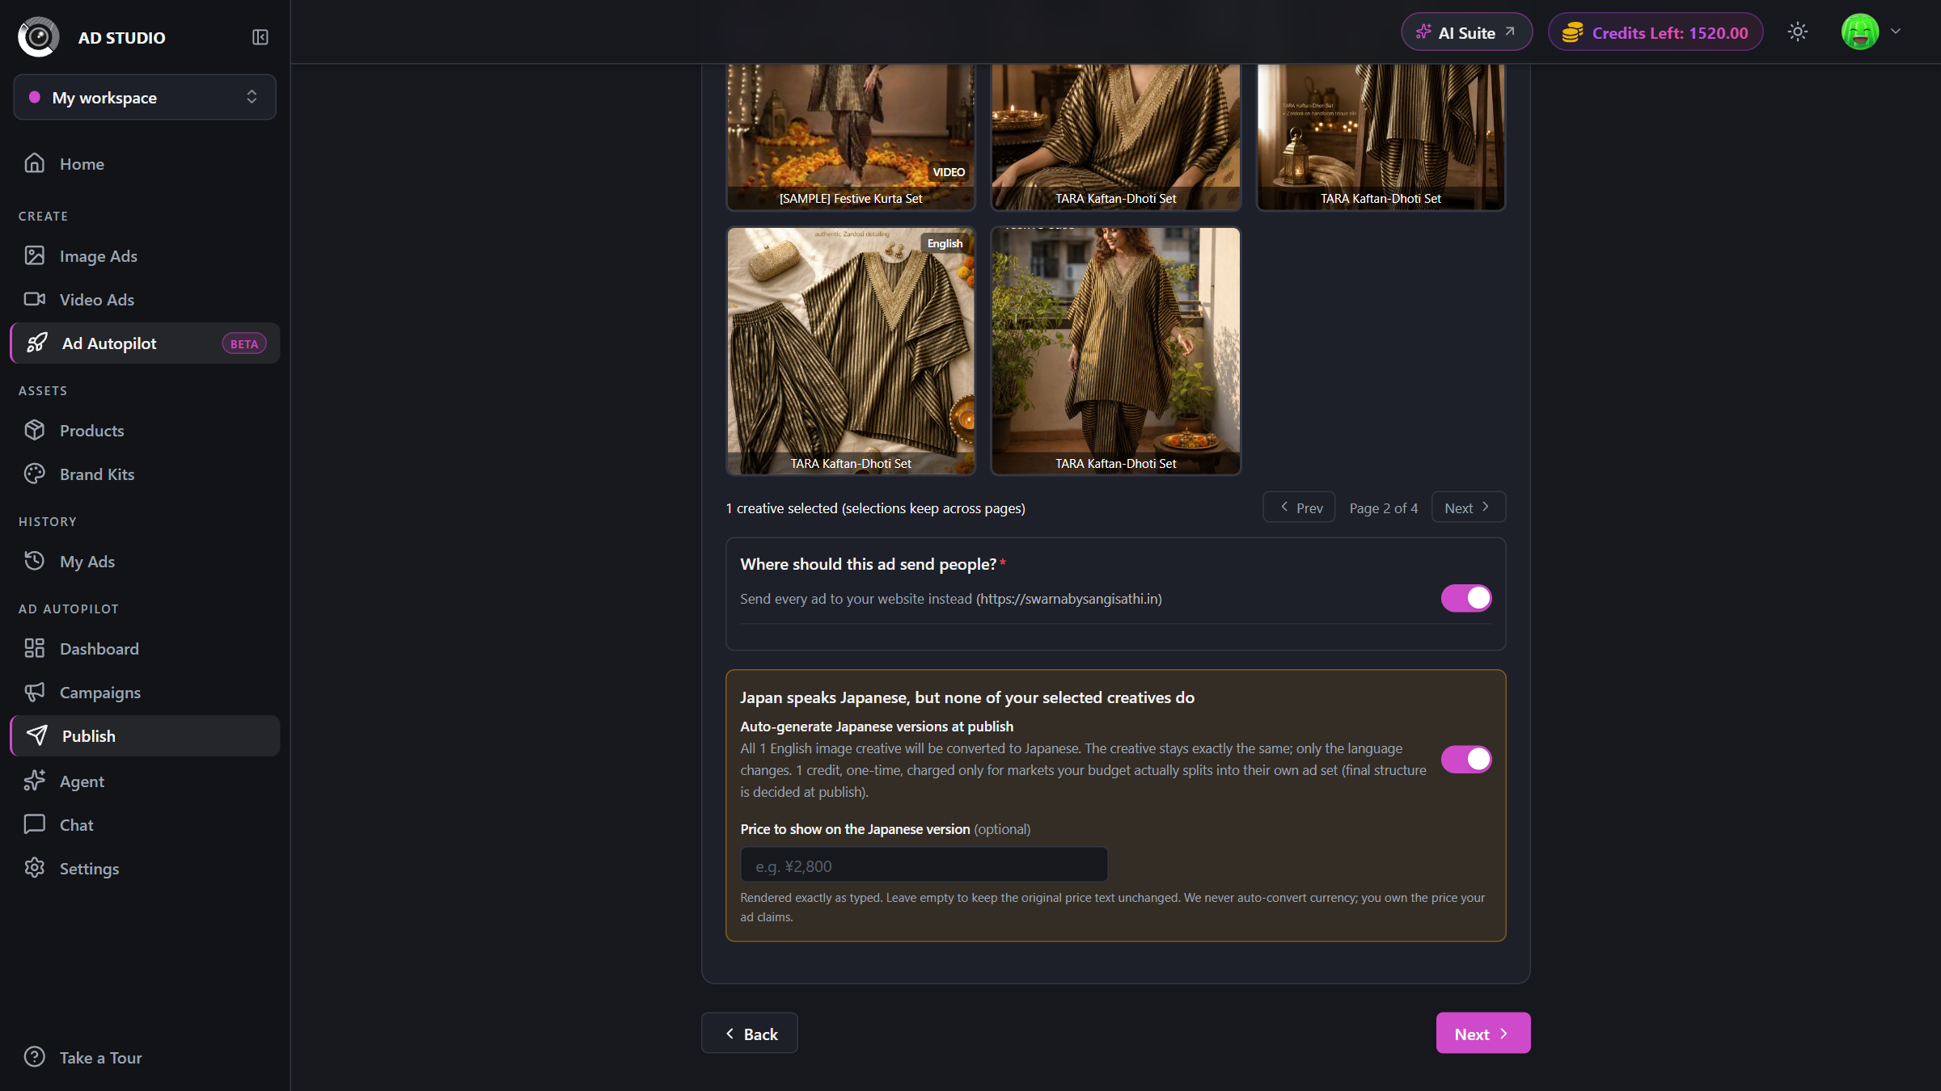Screen dimensions: 1941x1091
Task: Click the Ad Autopilot rocket icon
Action: tap(36, 343)
